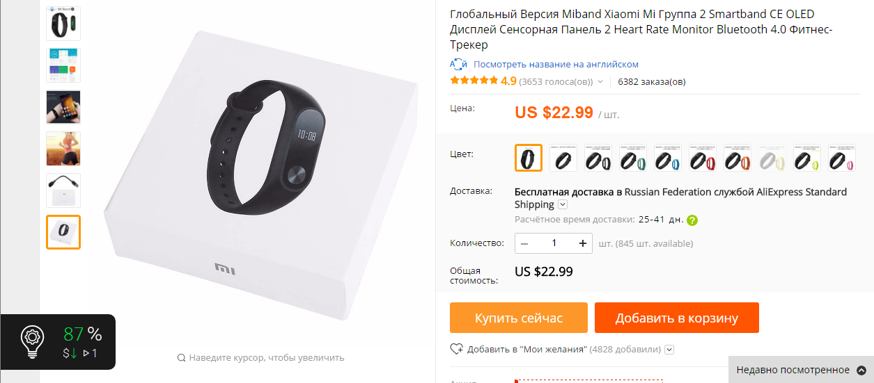
Task: Select the black band color option
Action: [x=529, y=158]
